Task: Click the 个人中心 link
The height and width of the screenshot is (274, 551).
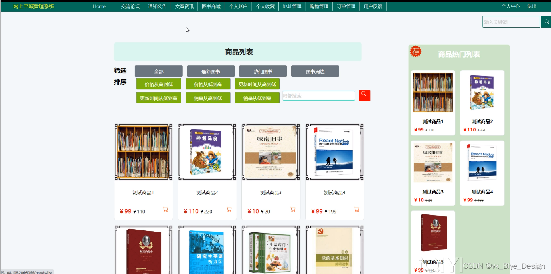Action: click(x=511, y=6)
